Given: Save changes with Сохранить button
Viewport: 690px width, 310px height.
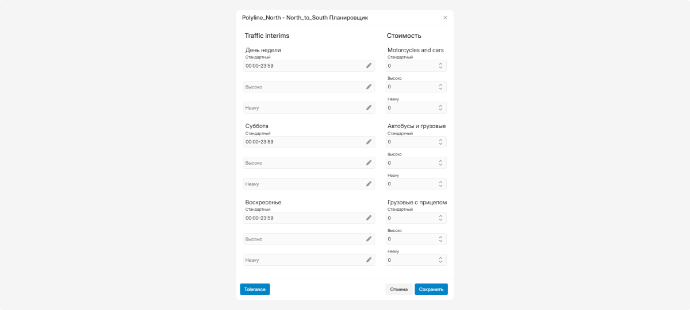Looking at the screenshot, I should point(431,289).
